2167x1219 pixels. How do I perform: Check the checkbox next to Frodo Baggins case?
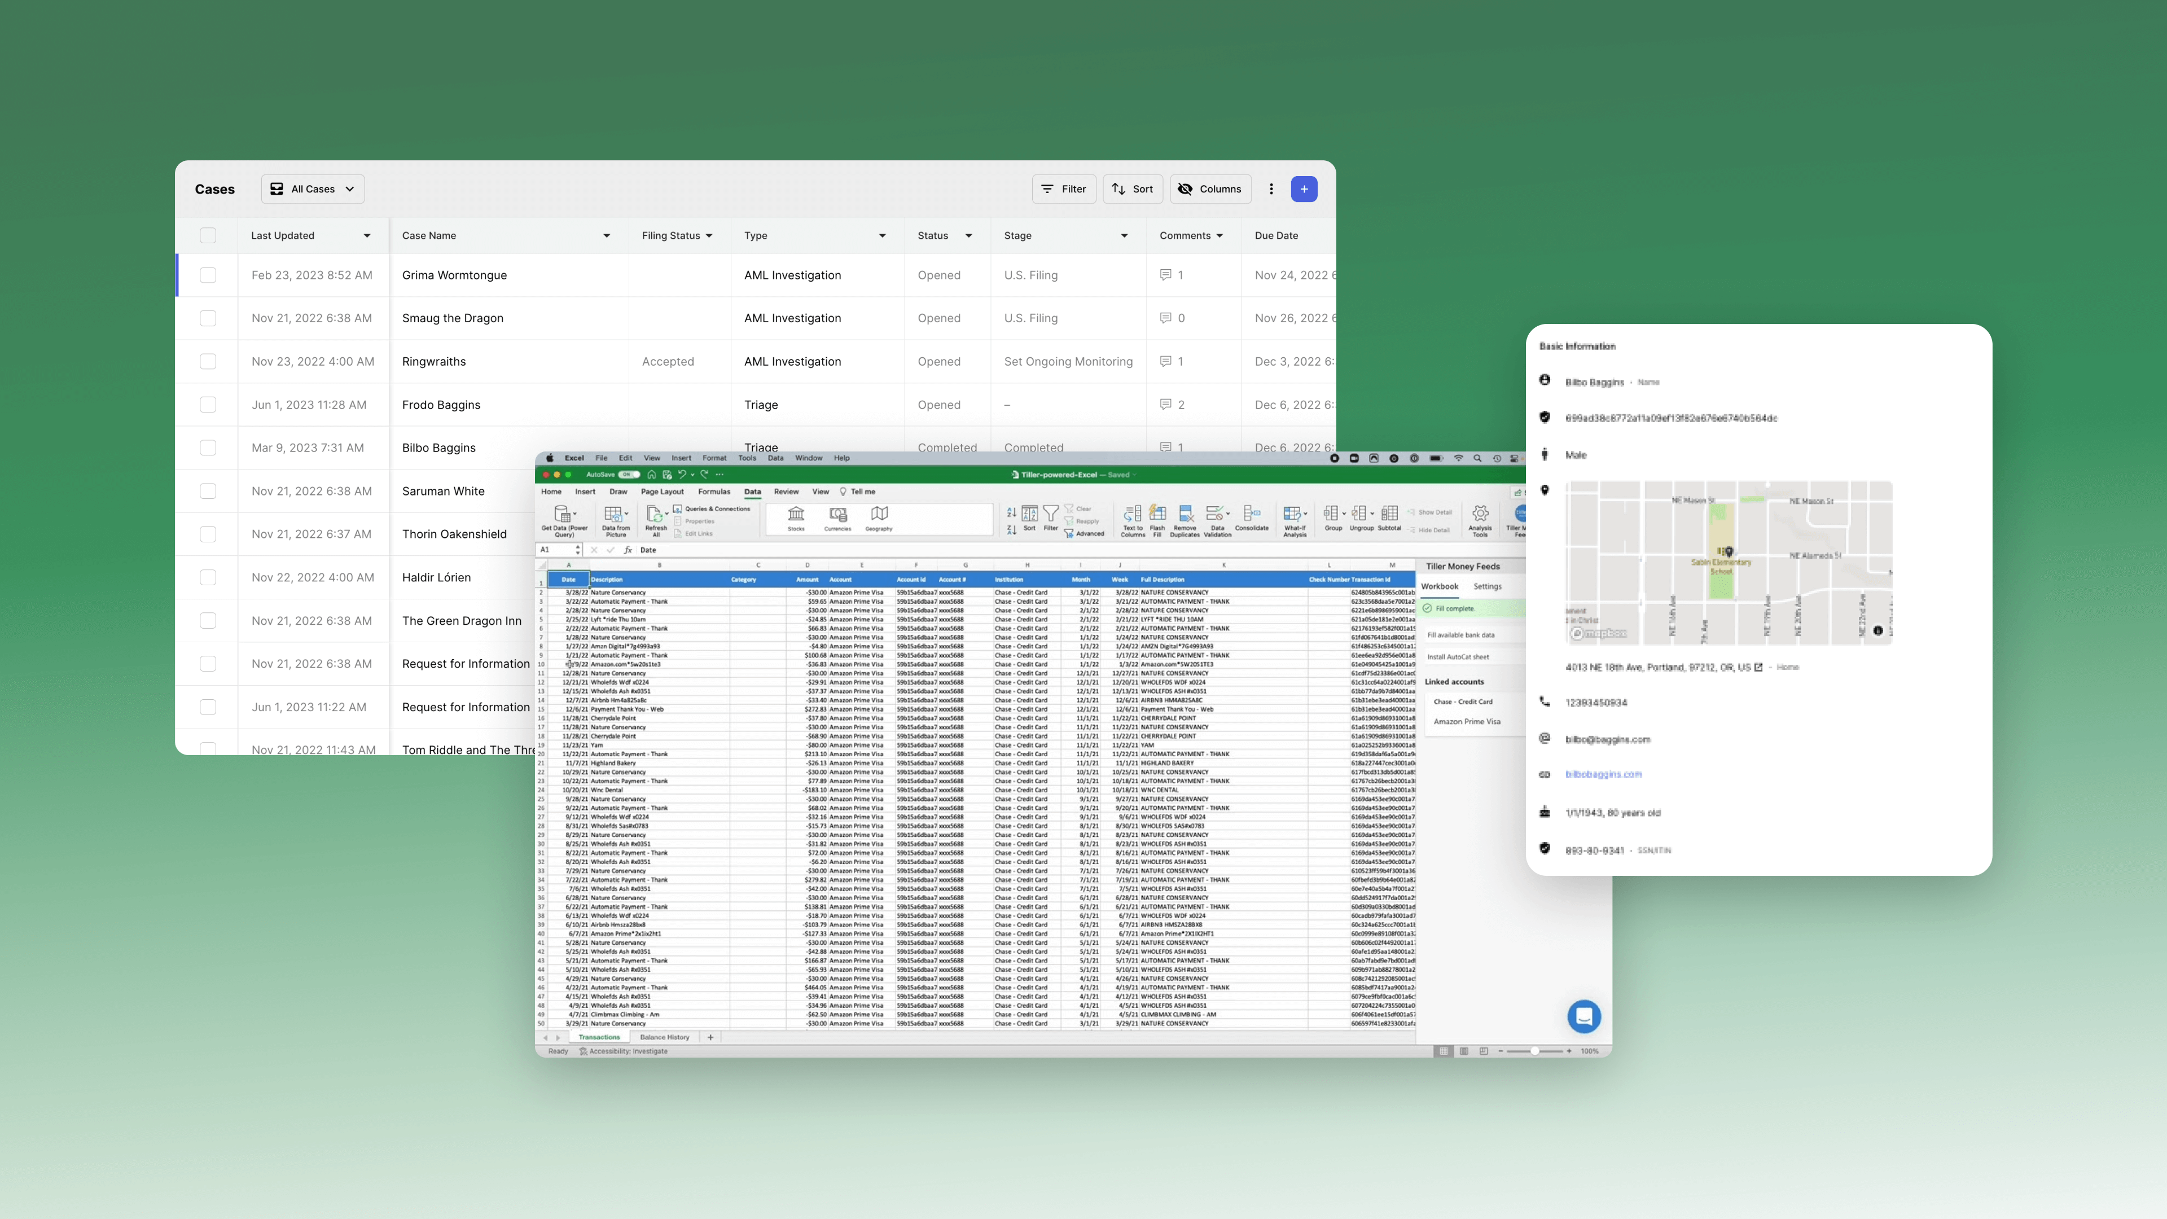(x=208, y=404)
